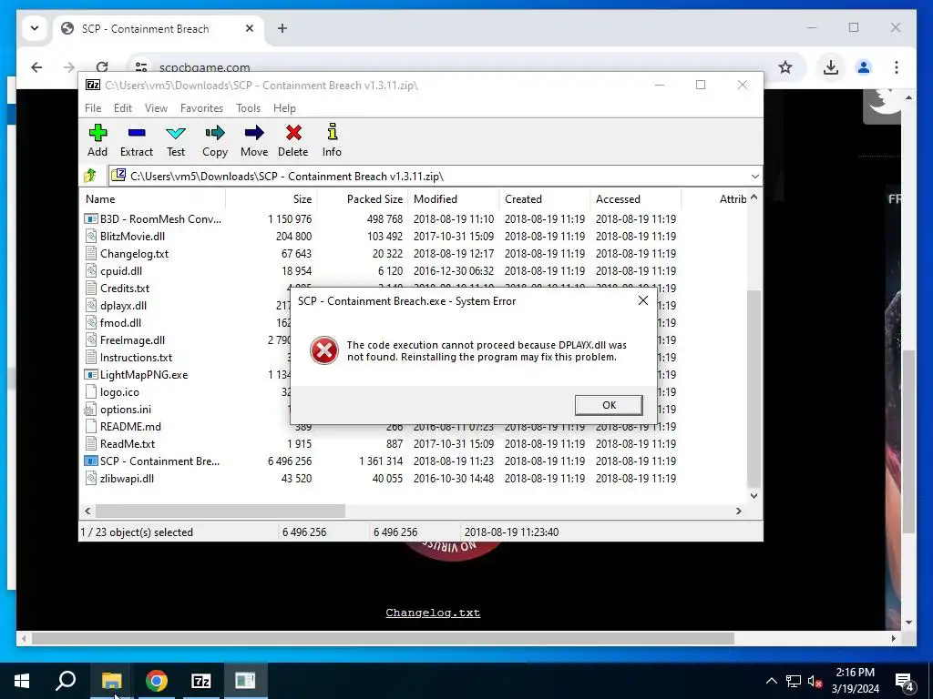Click the muted volume tray icon

(x=815, y=681)
